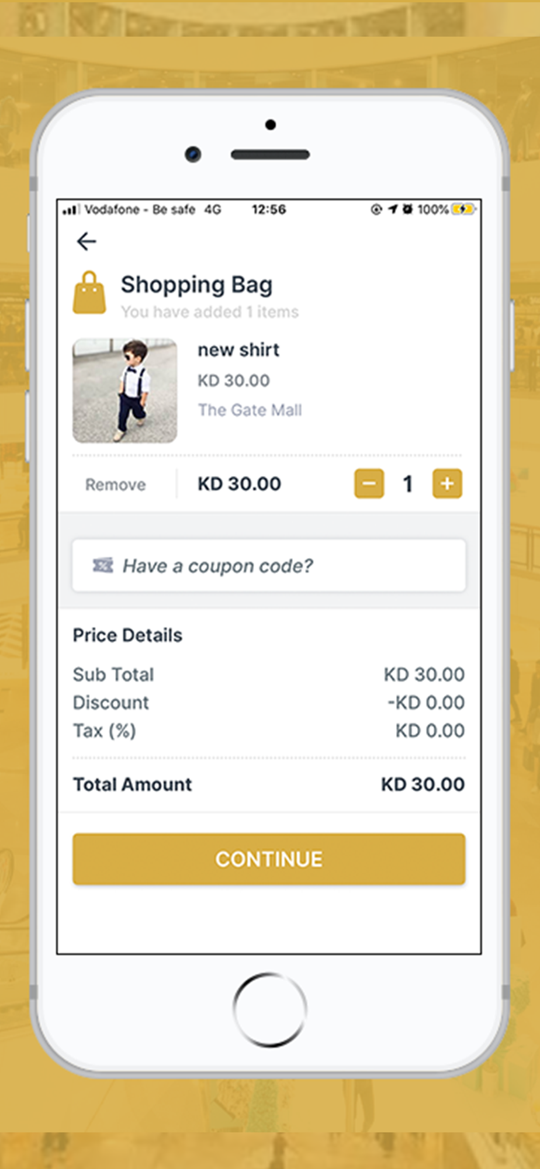Tap the phone home button

269,1009
